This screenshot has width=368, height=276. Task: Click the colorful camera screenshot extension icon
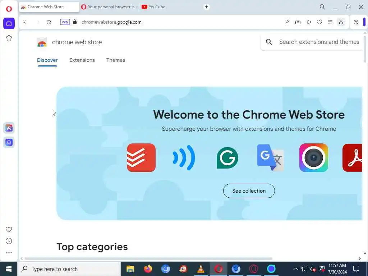(313, 158)
